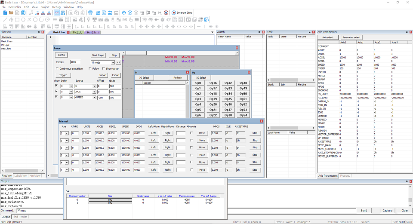413x224 pixels.
Task: Click the red prohibited-circle toolbar icon
Action: coord(166,12)
